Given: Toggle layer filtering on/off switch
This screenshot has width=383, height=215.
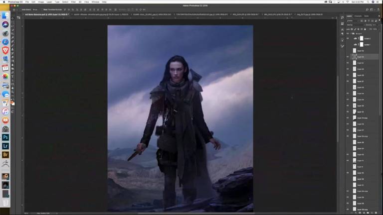Looking at the screenshot, I should coord(379,21).
